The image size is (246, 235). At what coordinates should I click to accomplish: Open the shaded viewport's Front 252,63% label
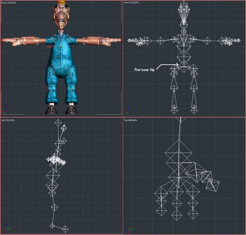point(9,3)
